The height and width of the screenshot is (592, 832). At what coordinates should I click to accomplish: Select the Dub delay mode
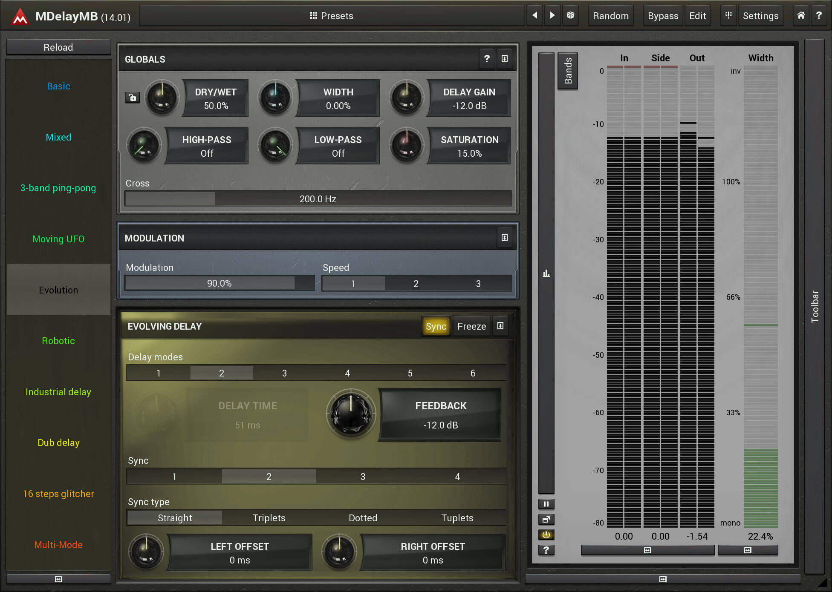[58, 443]
